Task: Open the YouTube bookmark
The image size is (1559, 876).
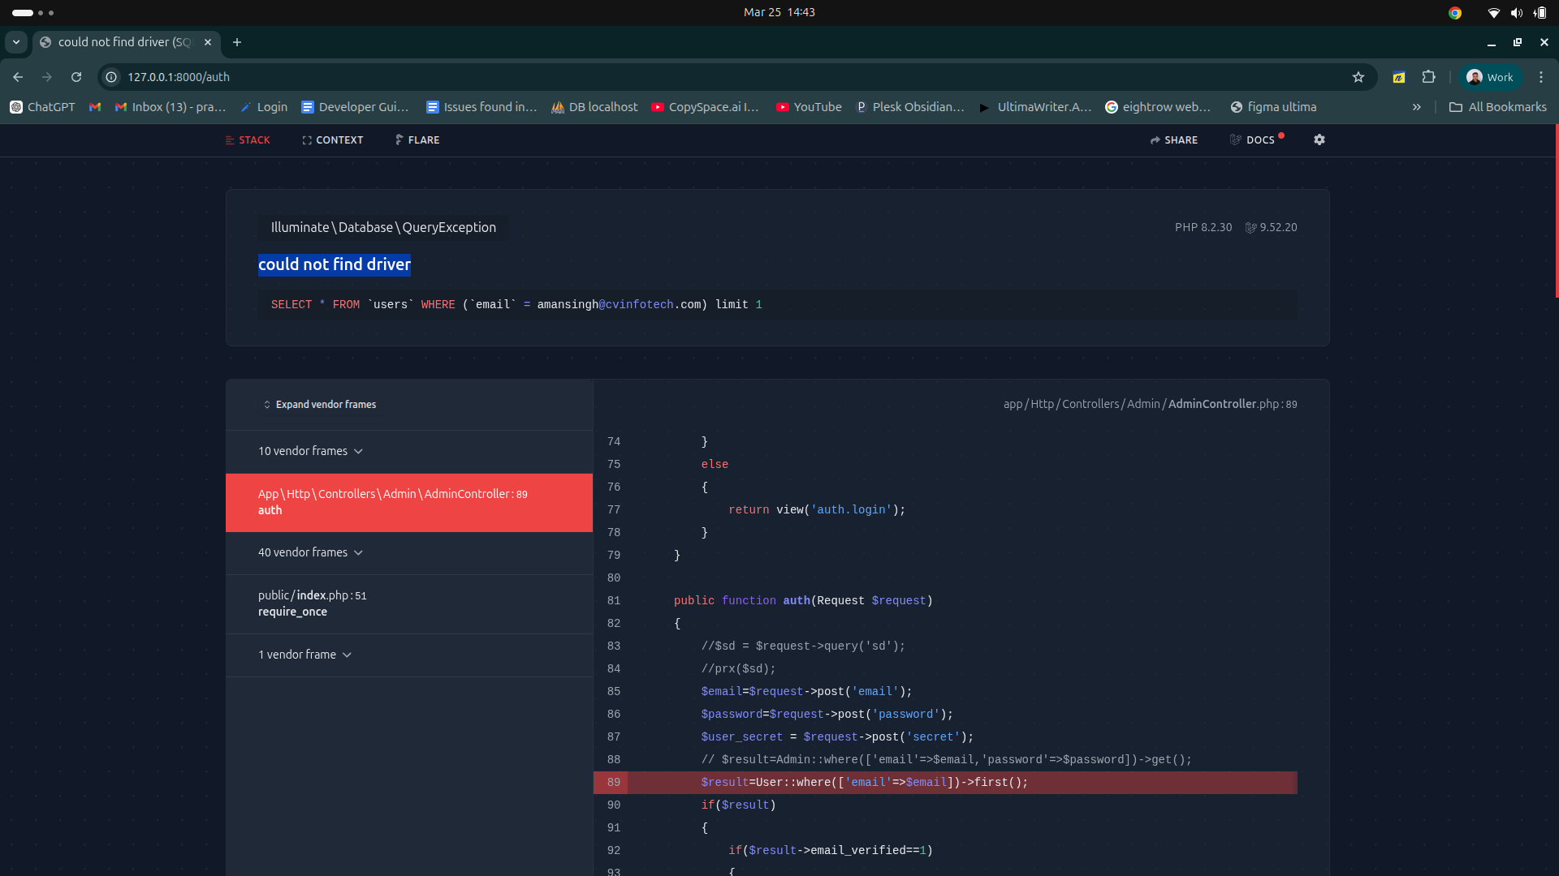Action: click(x=809, y=107)
